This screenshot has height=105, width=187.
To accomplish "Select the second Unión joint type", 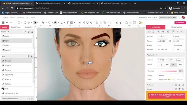I will click(x=167, y=65).
